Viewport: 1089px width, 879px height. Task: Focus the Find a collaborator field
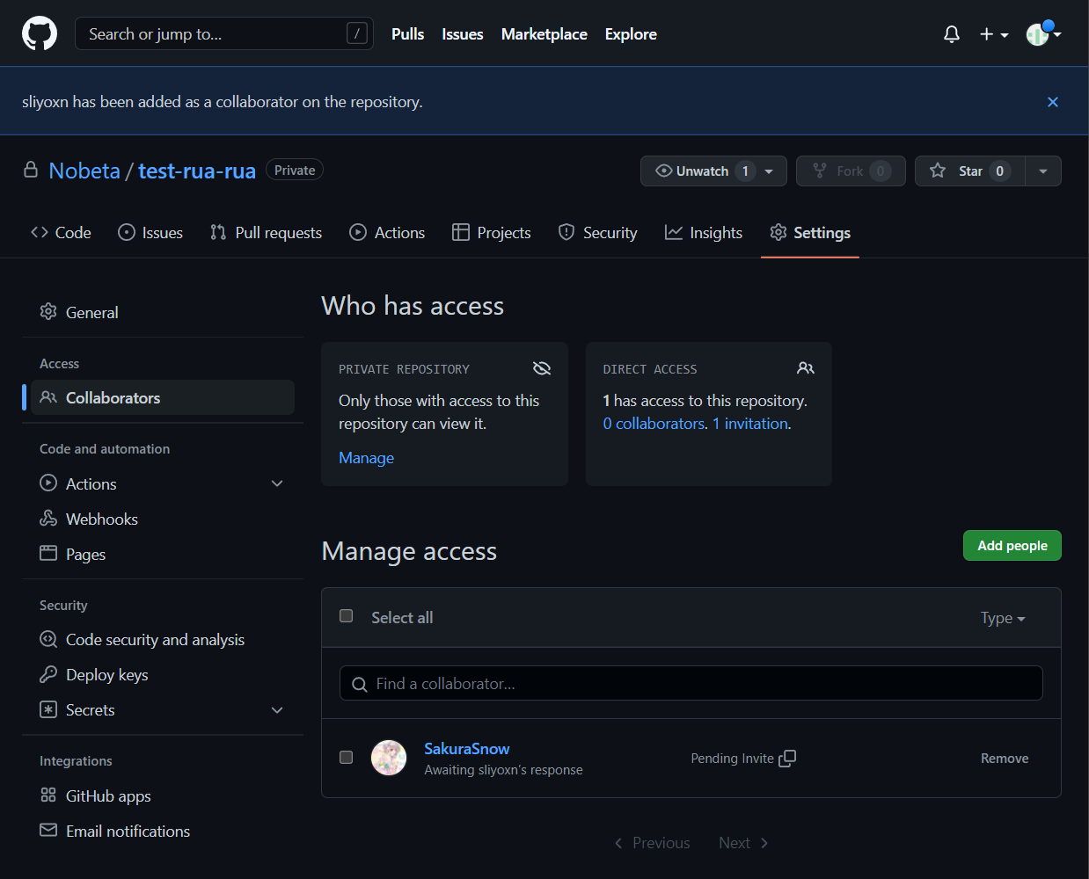691,684
